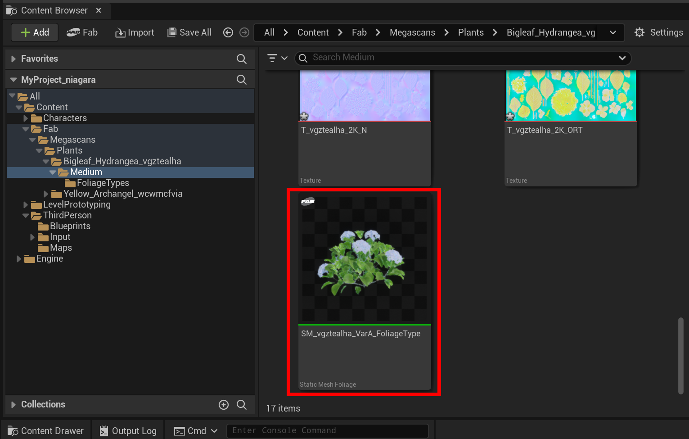Open chevron after All in breadcrumb
The image size is (689, 439).
click(286, 32)
